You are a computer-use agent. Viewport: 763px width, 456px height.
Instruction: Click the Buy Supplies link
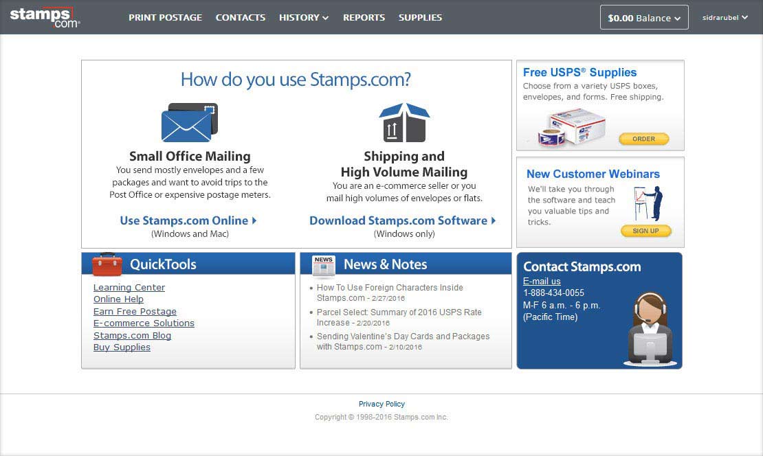click(122, 347)
